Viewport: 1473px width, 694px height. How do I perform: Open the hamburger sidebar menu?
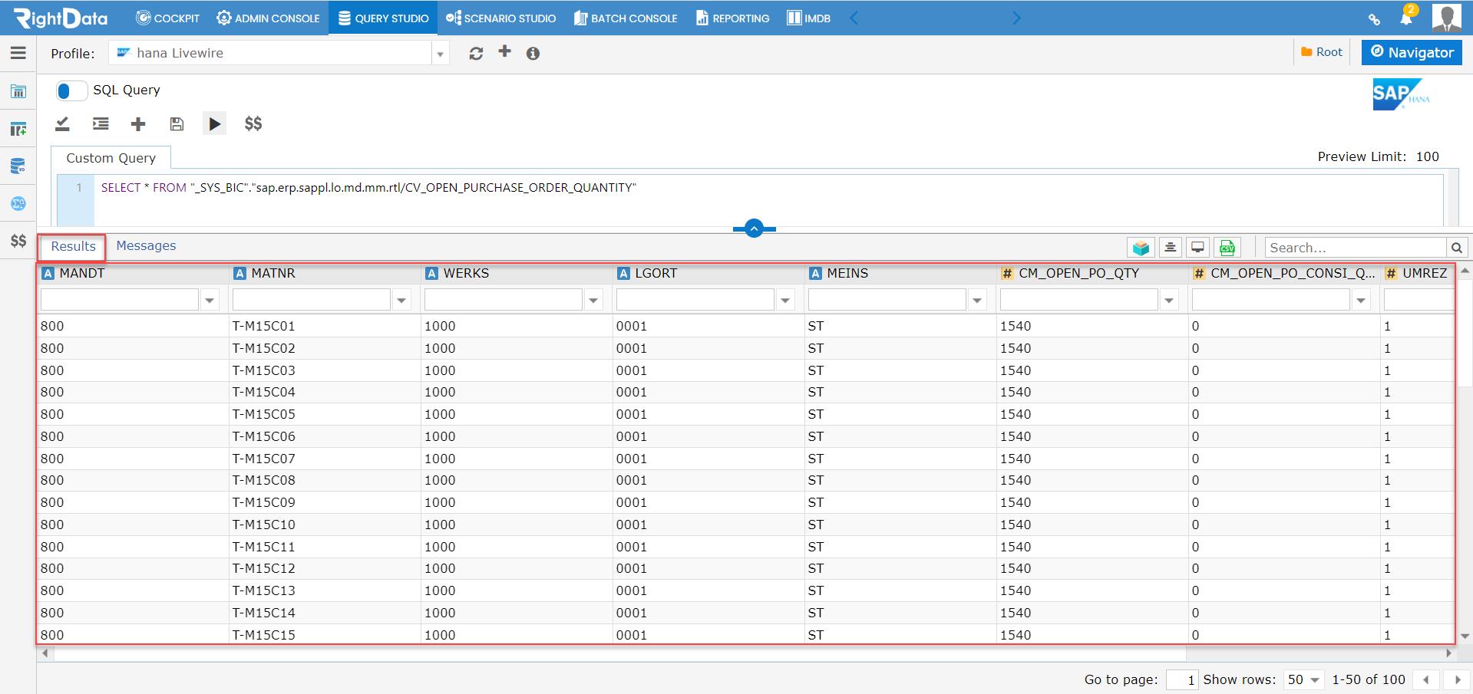[18, 53]
